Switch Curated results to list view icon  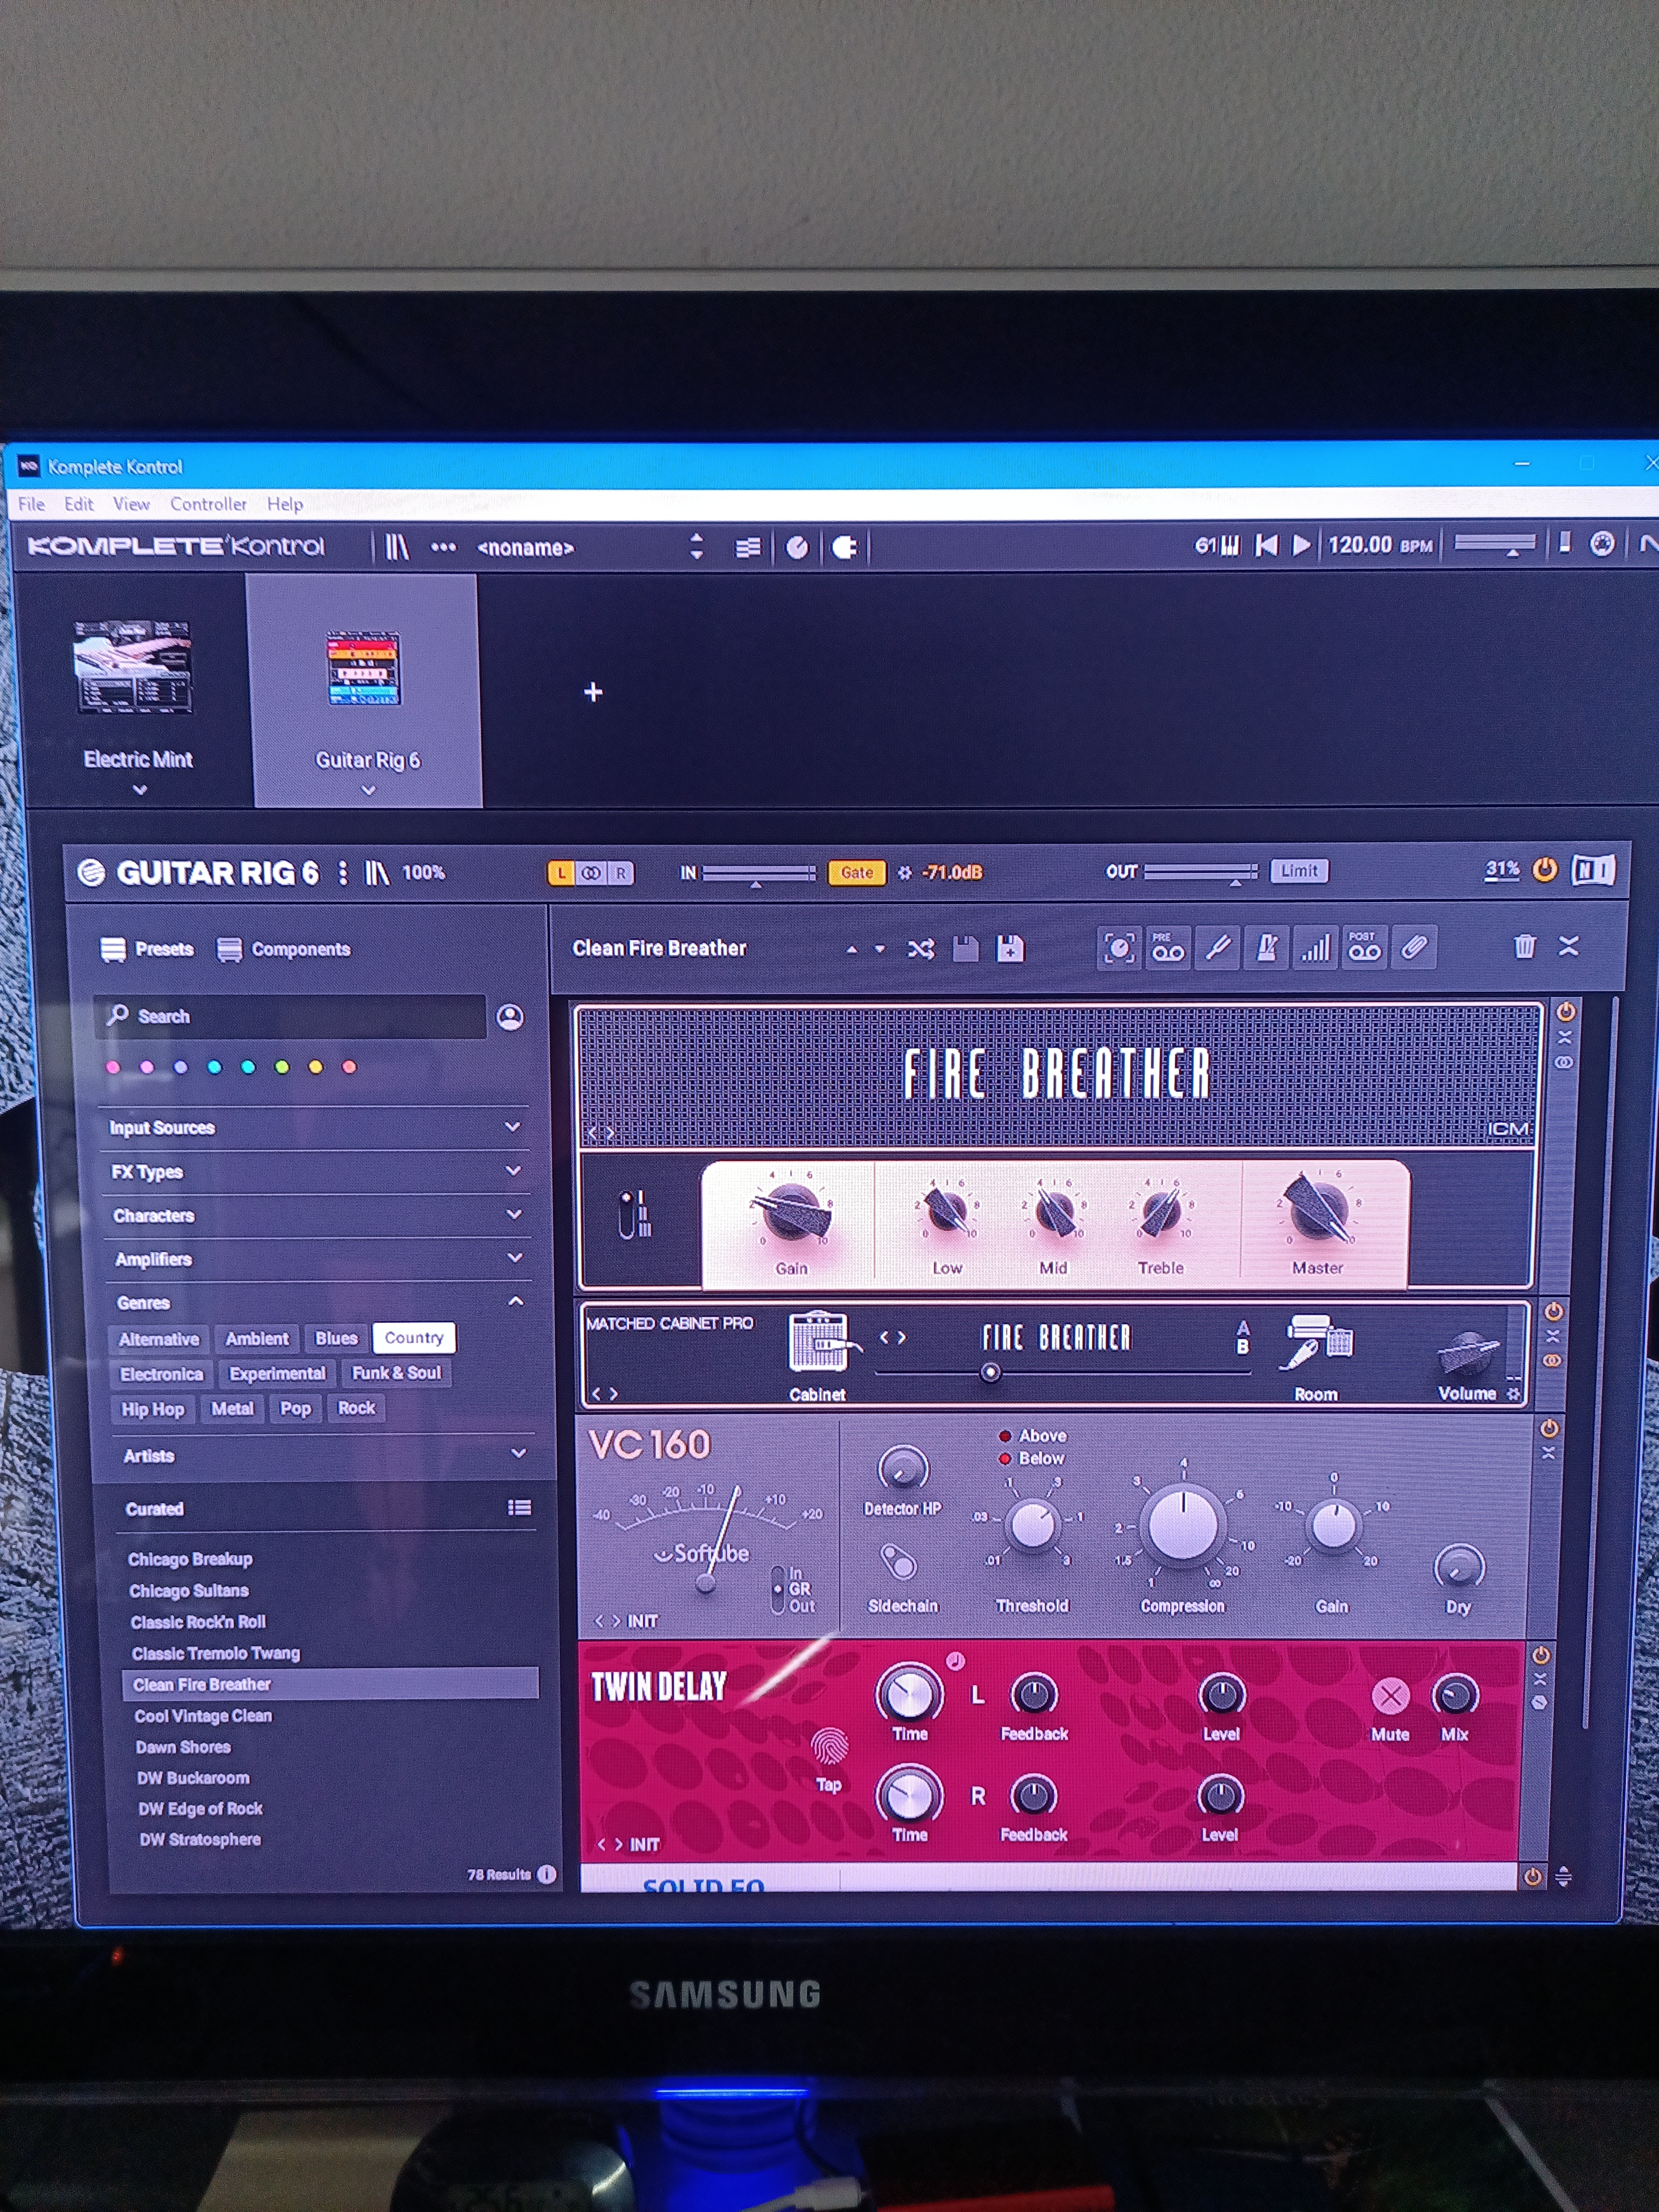pos(519,1508)
